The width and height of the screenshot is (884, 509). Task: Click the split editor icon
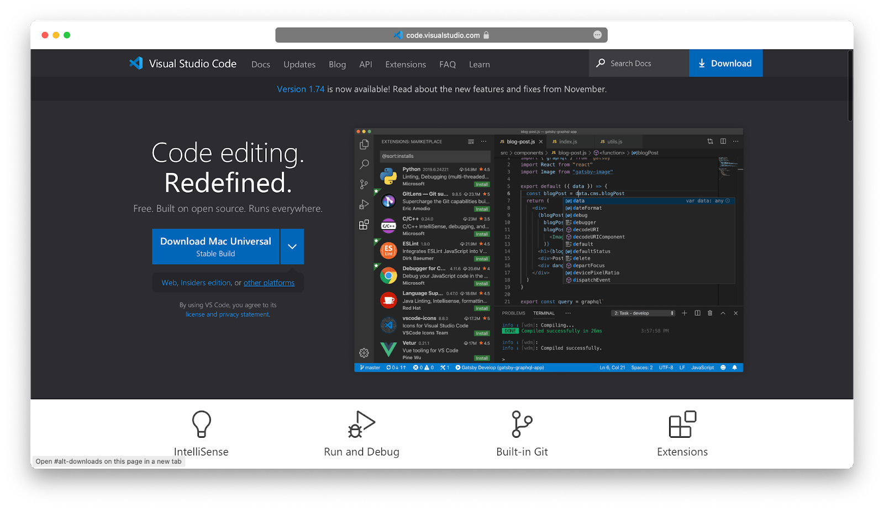tap(723, 141)
